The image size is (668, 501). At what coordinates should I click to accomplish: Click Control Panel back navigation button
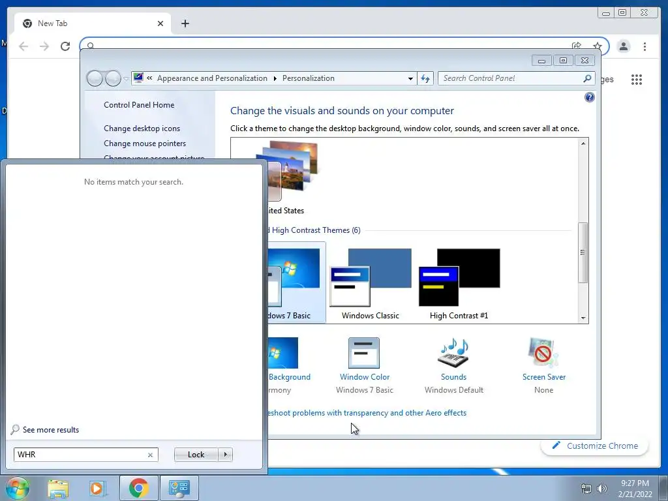click(95, 78)
